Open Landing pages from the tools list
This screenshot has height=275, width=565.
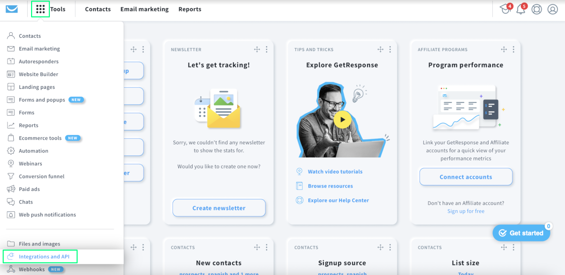[x=37, y=87]
